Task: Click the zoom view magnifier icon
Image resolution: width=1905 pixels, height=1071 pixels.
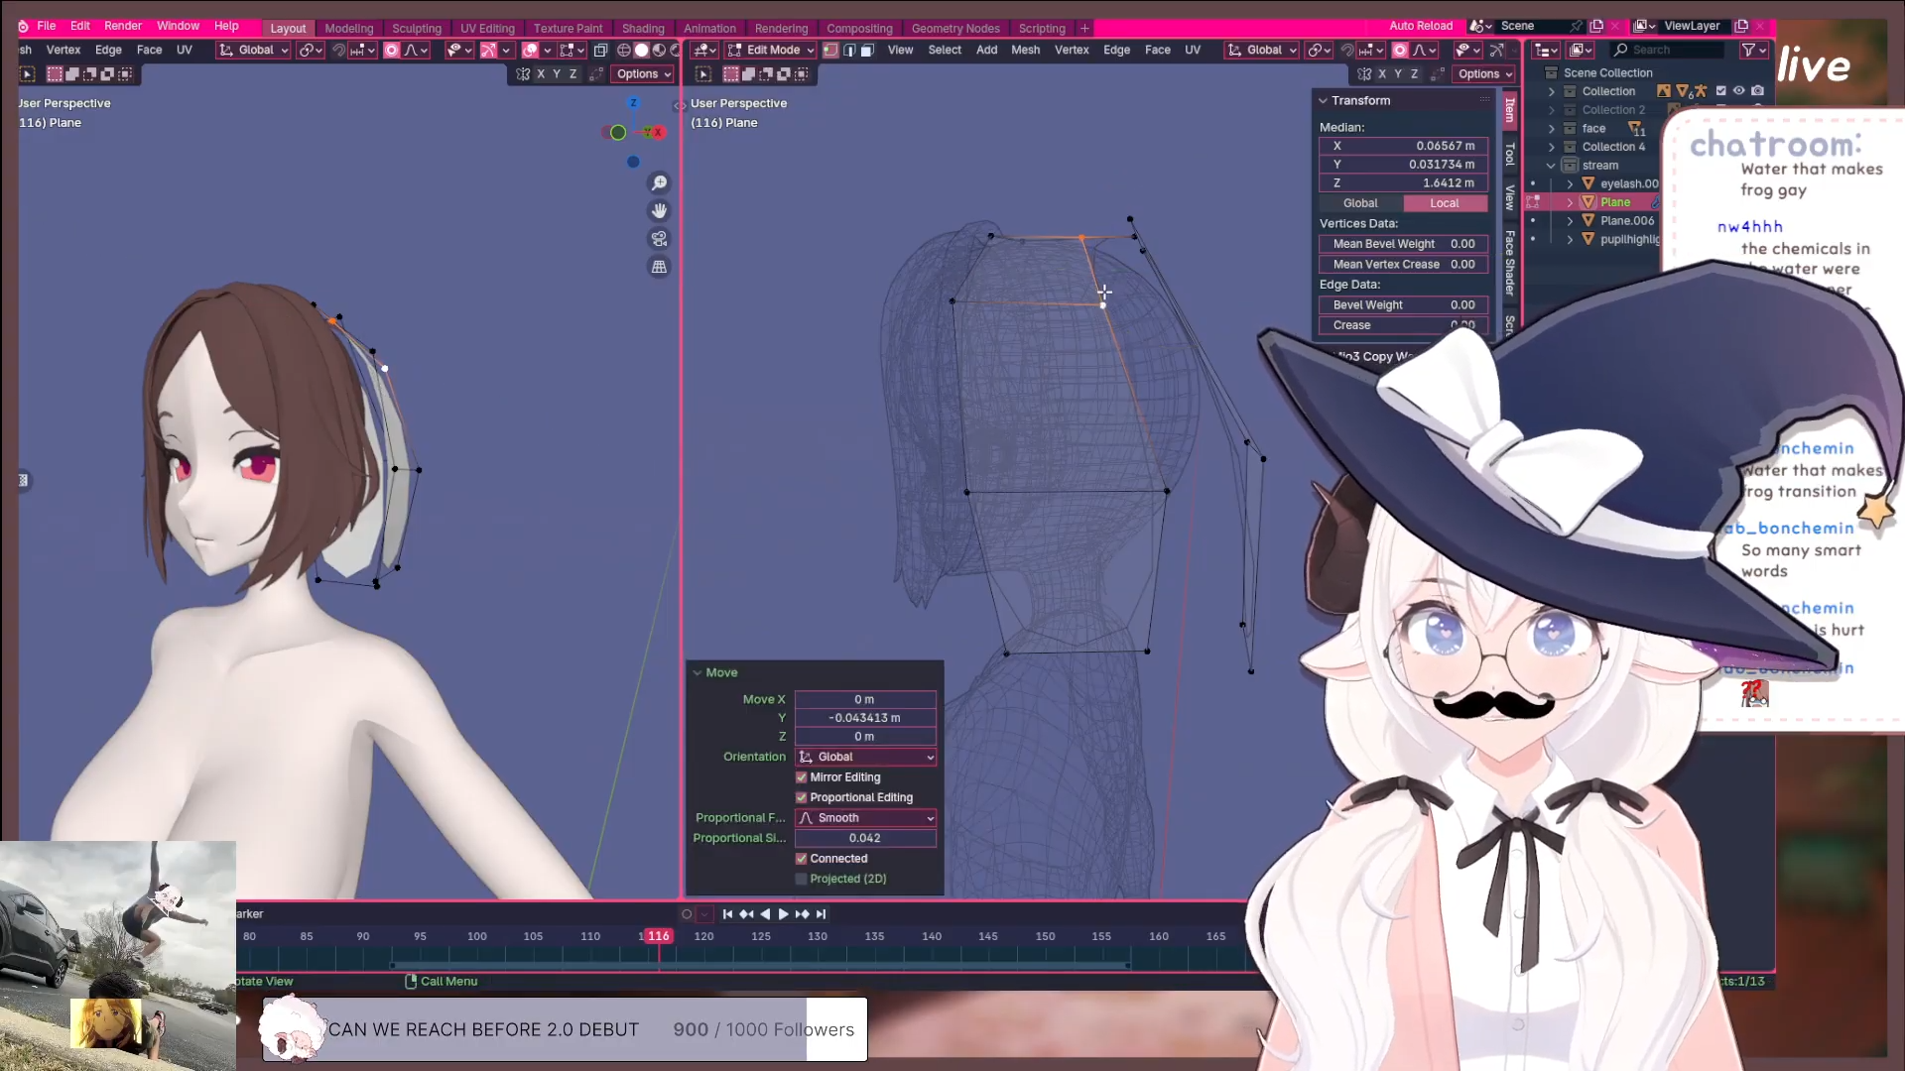Action: tap(659, 183)
